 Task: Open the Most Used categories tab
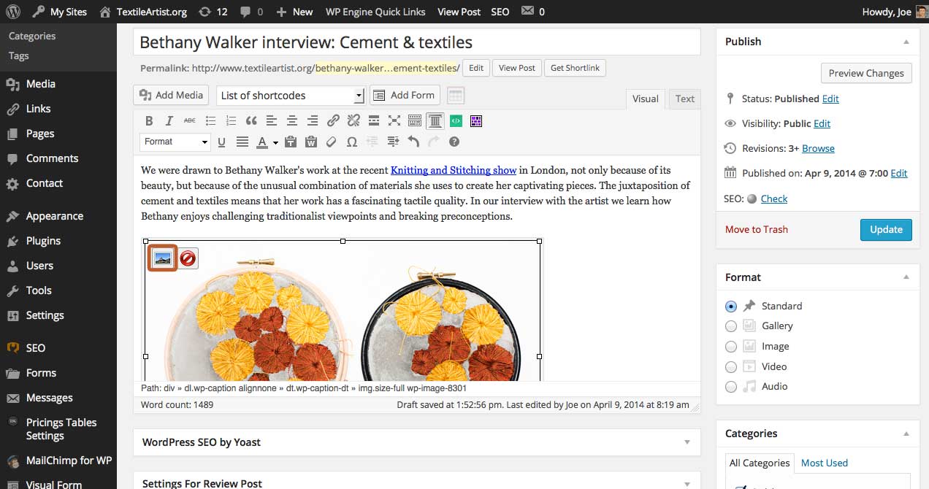pos(825,463)
